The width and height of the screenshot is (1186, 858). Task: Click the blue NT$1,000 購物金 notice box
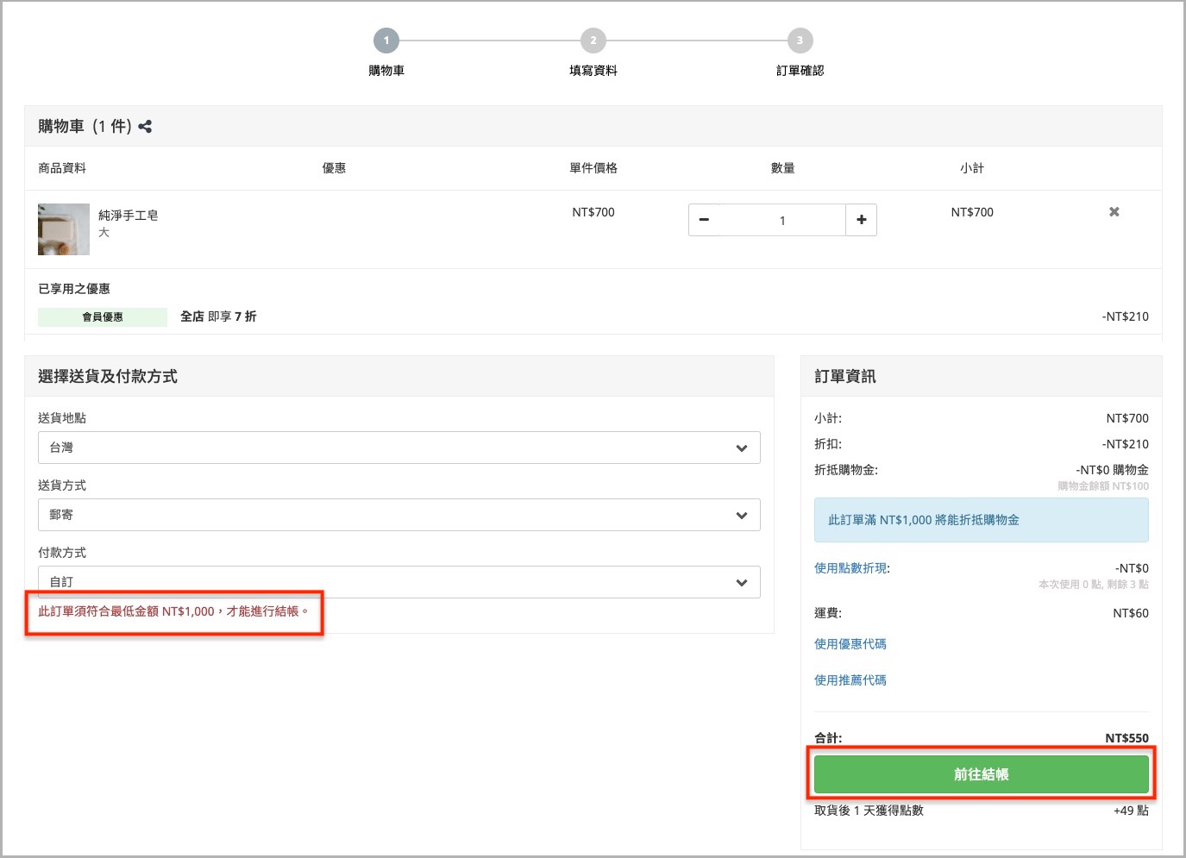(x=982, y=520)
